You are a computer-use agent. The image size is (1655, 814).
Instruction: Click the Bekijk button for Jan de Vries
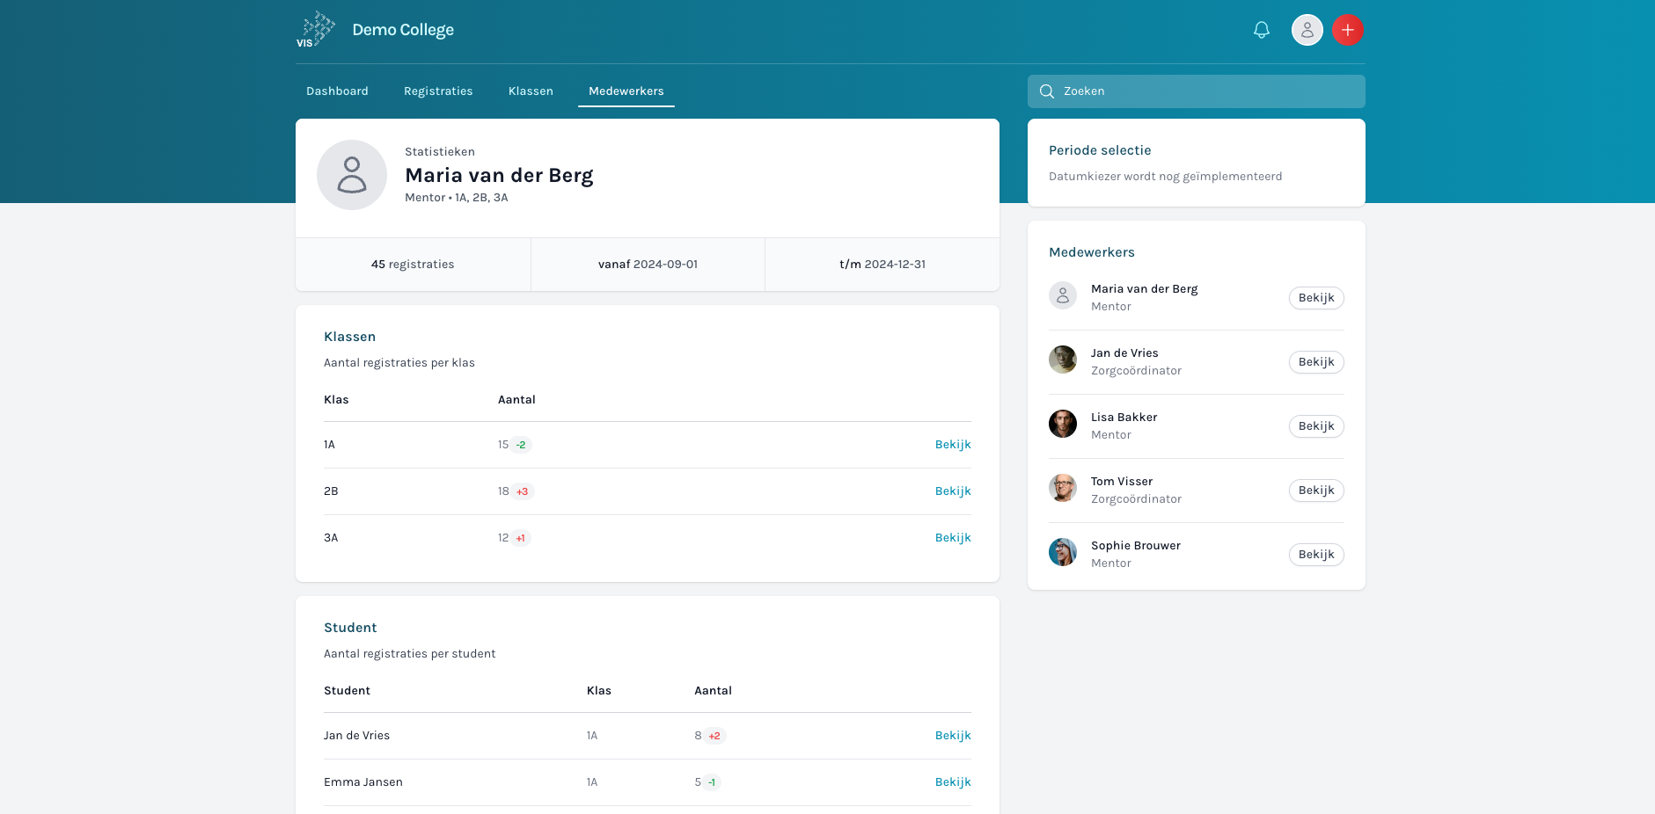pyautogui.click(x=1315, y=361)
